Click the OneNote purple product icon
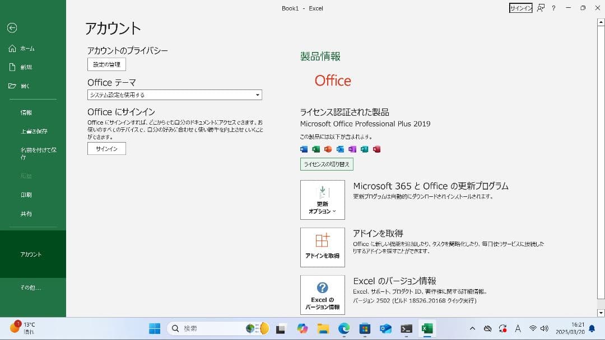605x340 pixels. [x=352, y=149]
